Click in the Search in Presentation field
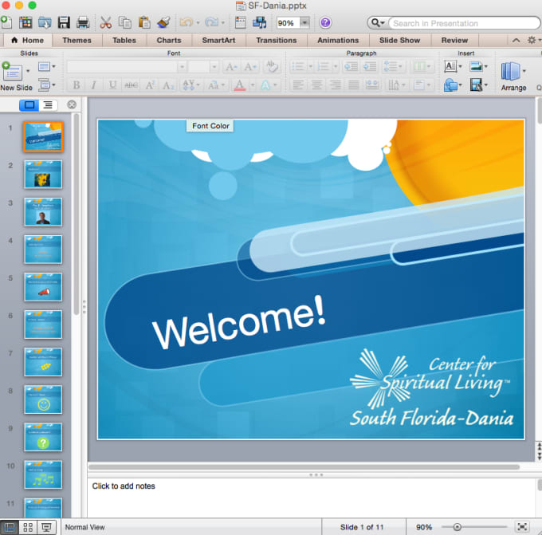The width and height of the screenshot is (542, 535). pyautogui.click(x=463, y=23)
